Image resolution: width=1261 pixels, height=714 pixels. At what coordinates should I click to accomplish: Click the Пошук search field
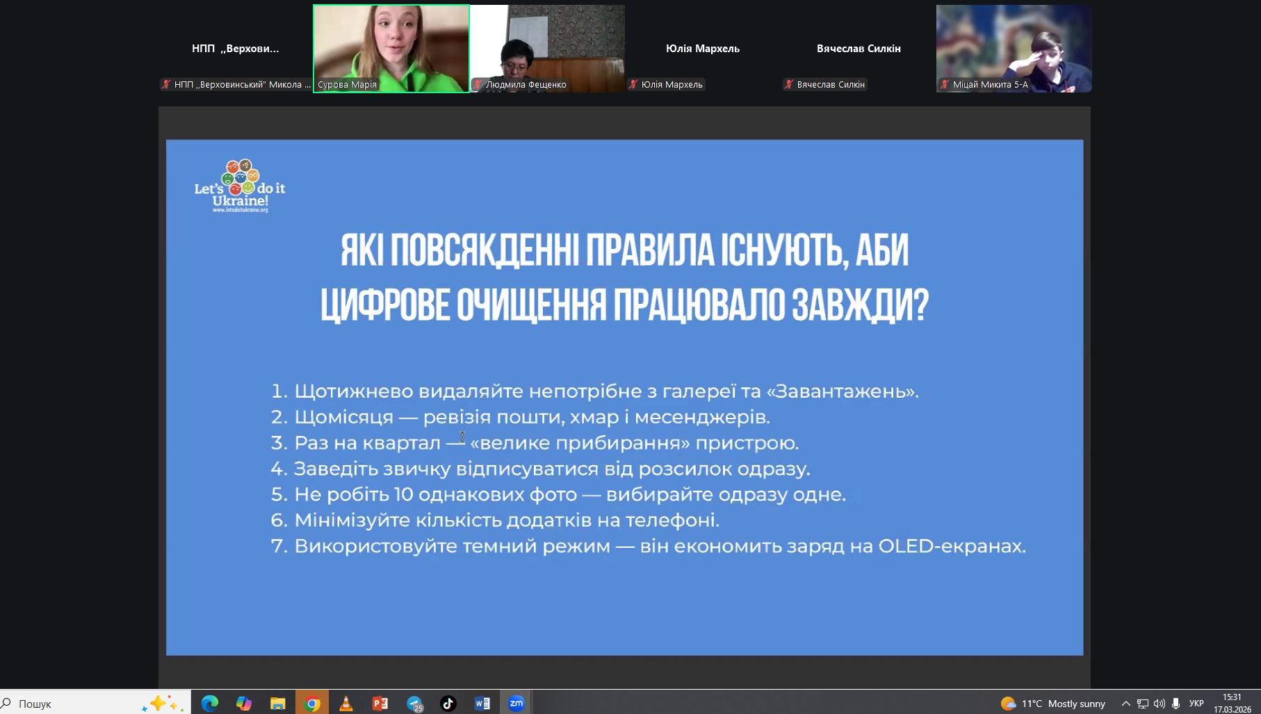pos(70,704)
